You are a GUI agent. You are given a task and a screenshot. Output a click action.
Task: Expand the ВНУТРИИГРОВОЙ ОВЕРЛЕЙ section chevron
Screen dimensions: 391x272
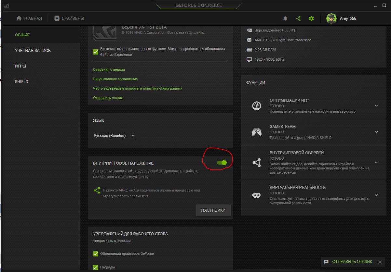pyautogui.click(x=376, y=162)
